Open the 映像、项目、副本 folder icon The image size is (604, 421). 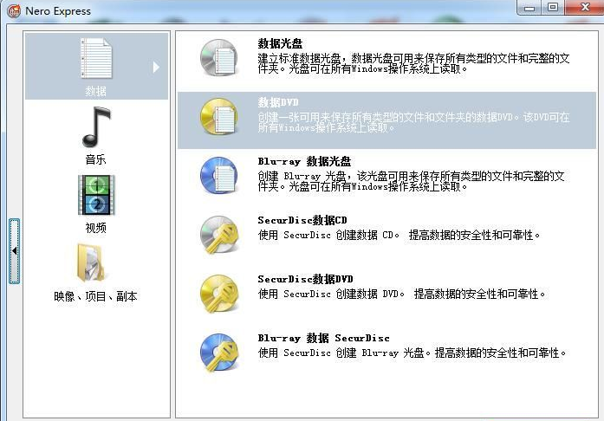[91, 262]
